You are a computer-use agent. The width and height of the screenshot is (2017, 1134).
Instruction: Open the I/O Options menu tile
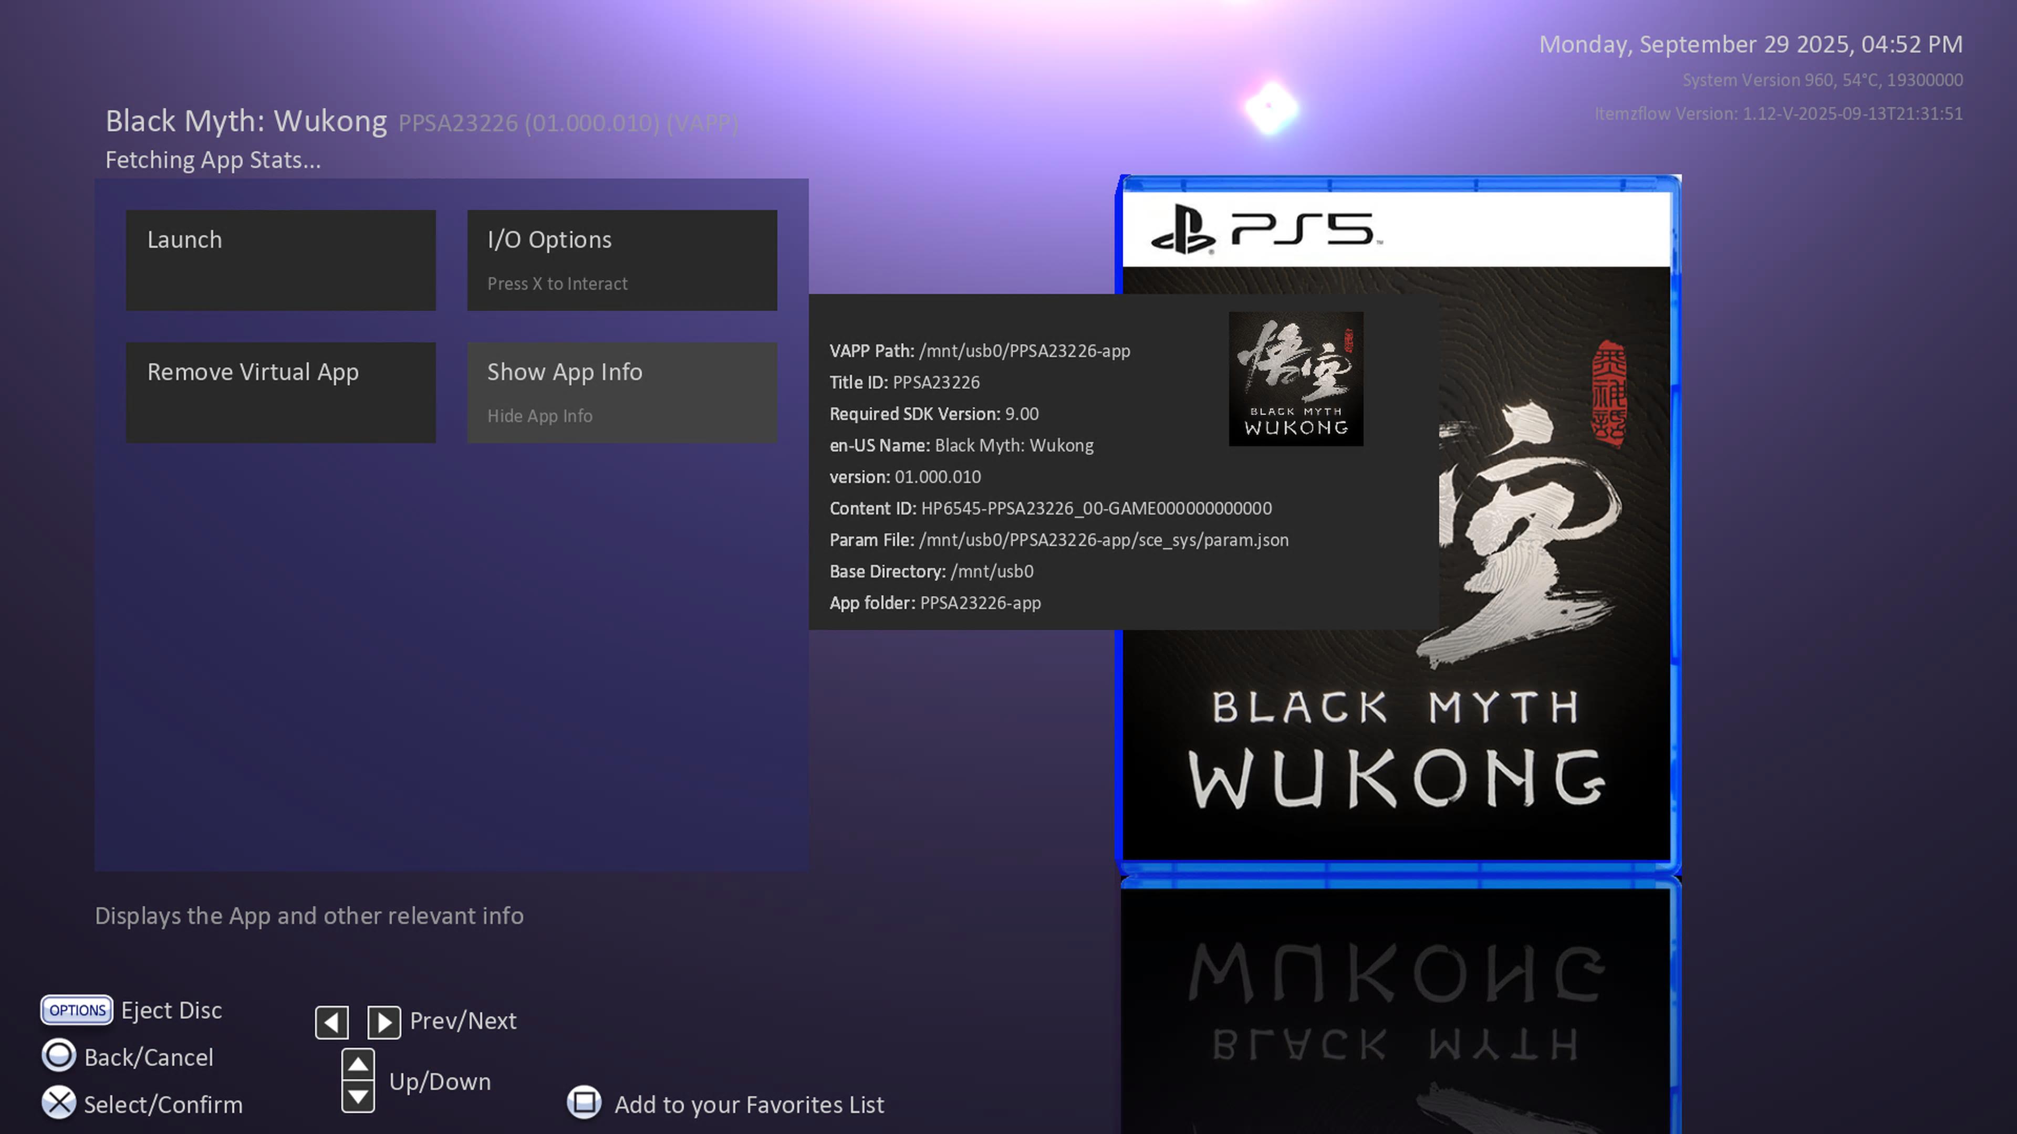pyautogui.click(x=622, y=260)
